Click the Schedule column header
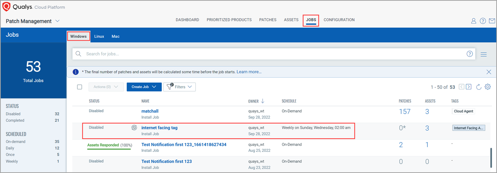The width and height of the screenshot is (497, 173). [289, 101]
